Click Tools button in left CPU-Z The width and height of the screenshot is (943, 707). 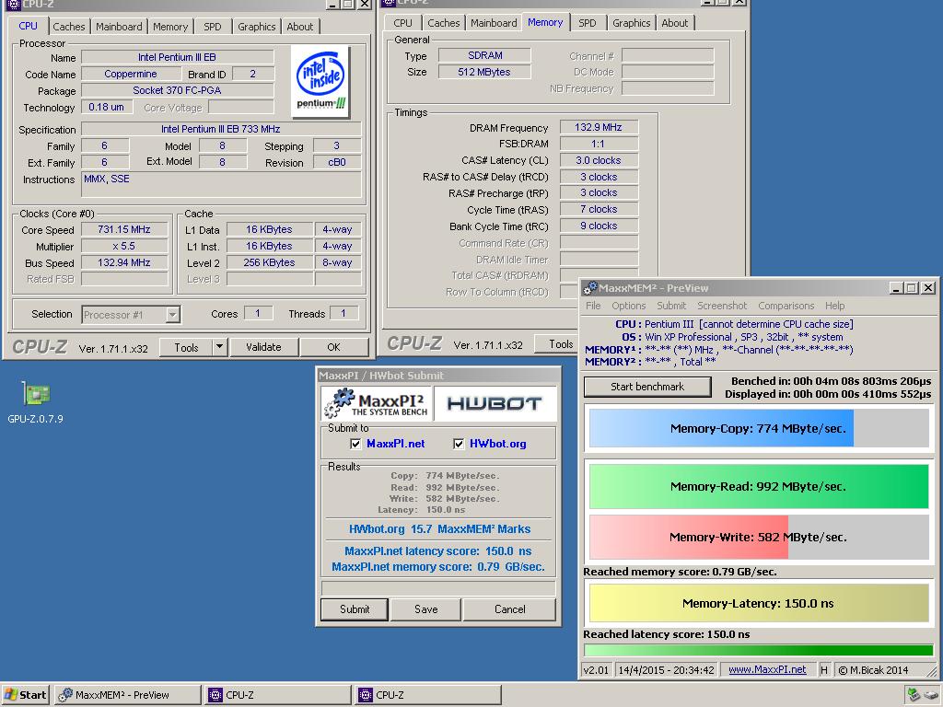click(x=186, y=347)
